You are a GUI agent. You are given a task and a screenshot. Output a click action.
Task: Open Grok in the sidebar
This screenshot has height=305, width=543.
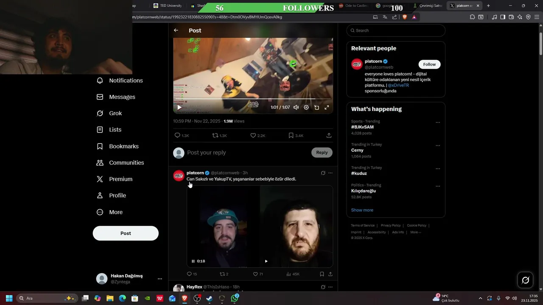tap(109, 114)
